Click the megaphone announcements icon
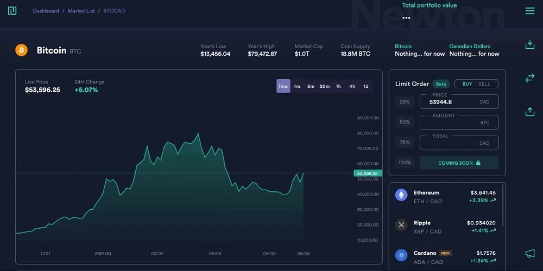The image size is (543, 271). [x=530, y=254]
